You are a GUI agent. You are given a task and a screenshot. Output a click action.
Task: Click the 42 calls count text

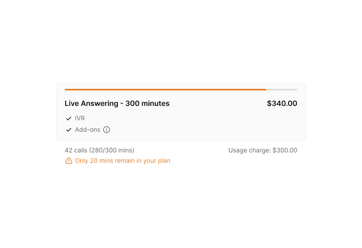[x=76, y=150]
